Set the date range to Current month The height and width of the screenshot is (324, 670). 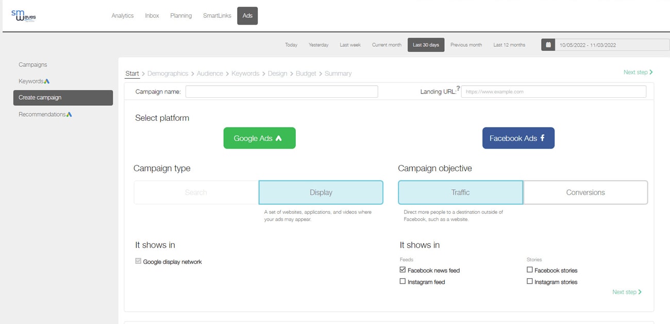[387, 45]
